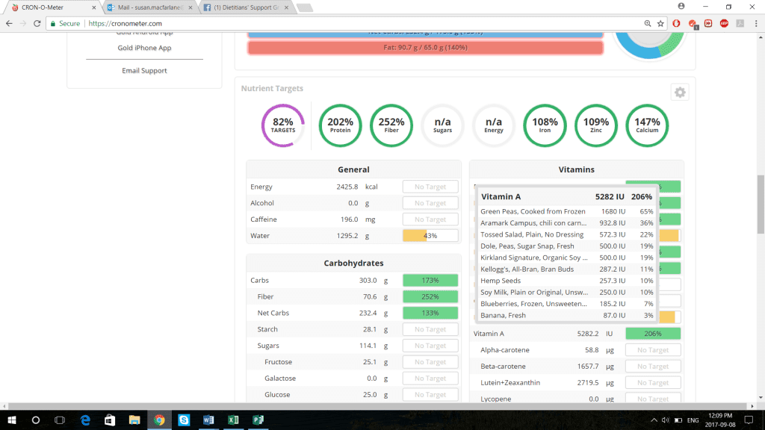
Task: Launch Microsoft Edge from the taskbar
Action: coord(85,420)
